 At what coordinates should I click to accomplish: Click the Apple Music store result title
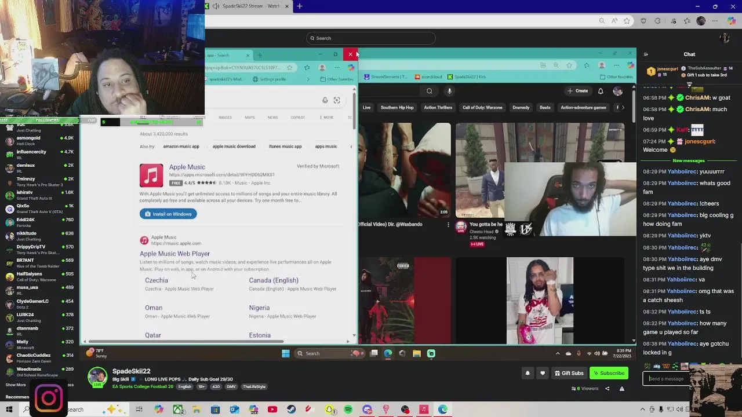(x=187, y=167)
